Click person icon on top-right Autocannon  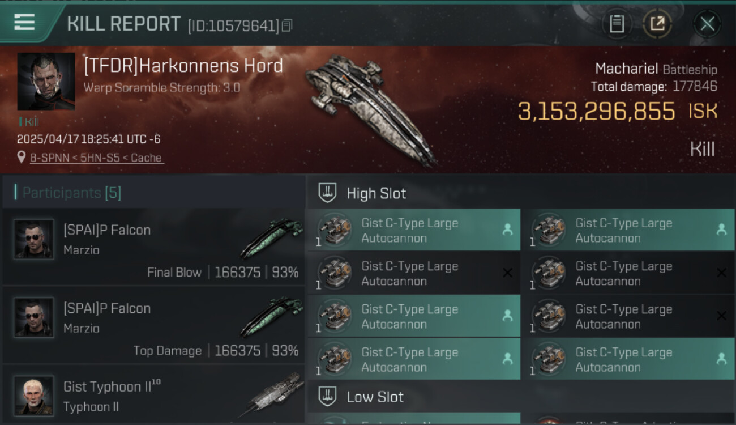(721, 229)
